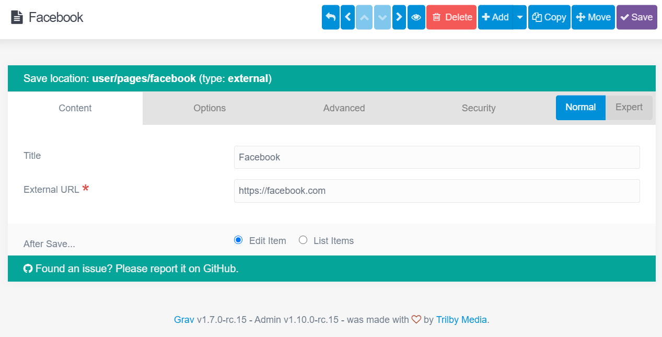The image size is (662, 337).
Task: Click the down chevron child button
Action: [x=382, y=17]
